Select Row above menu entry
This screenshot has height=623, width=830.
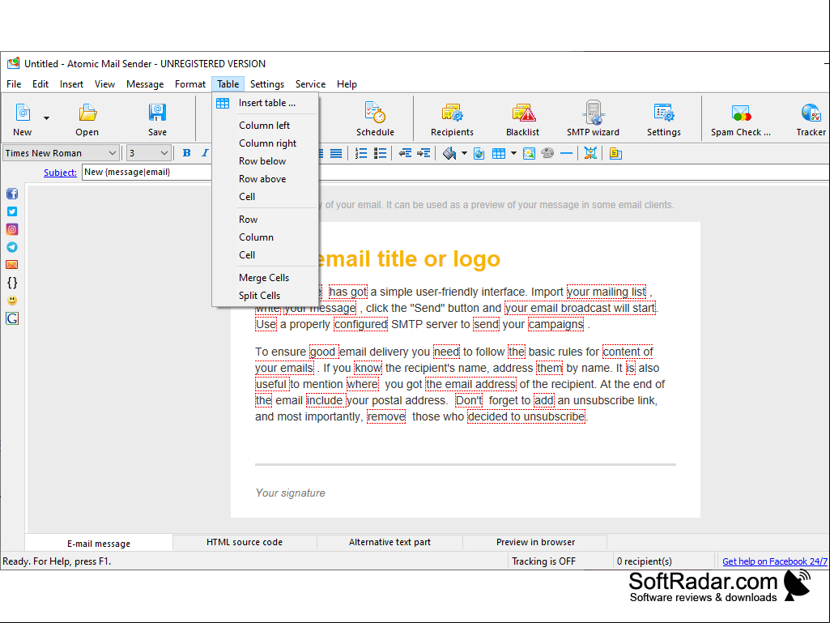266,179
